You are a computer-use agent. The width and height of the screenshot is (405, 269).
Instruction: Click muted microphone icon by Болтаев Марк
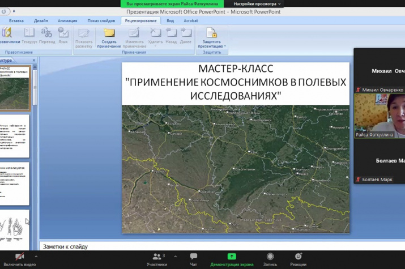[358, 180]
